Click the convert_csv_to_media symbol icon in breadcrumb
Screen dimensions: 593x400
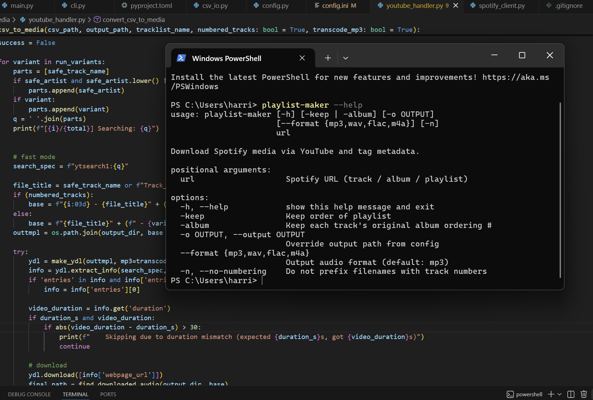click(x=97, y=20)
